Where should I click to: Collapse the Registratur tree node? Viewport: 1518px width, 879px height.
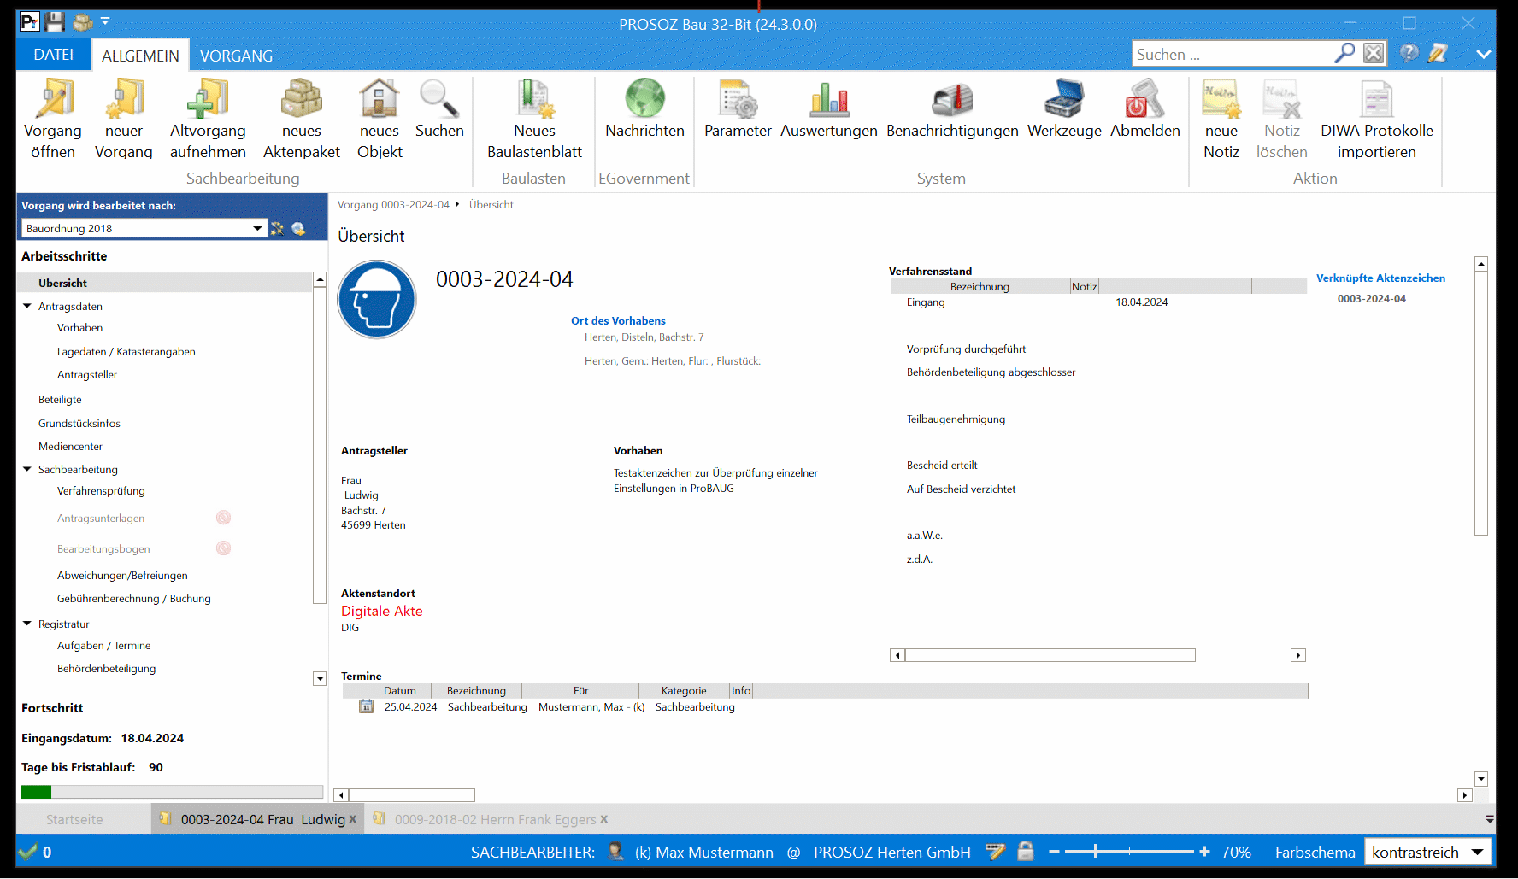pyautogui.click(x=27, y=624)
